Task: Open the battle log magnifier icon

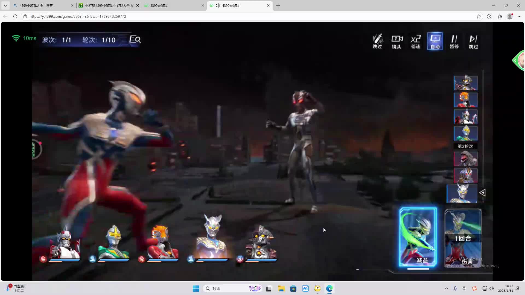Action: coord(135,40)
